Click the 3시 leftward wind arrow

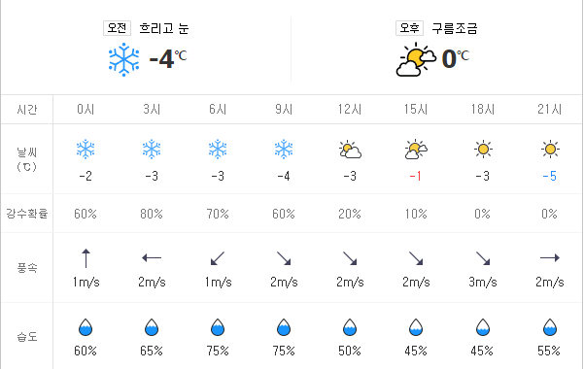coord(152,257)
